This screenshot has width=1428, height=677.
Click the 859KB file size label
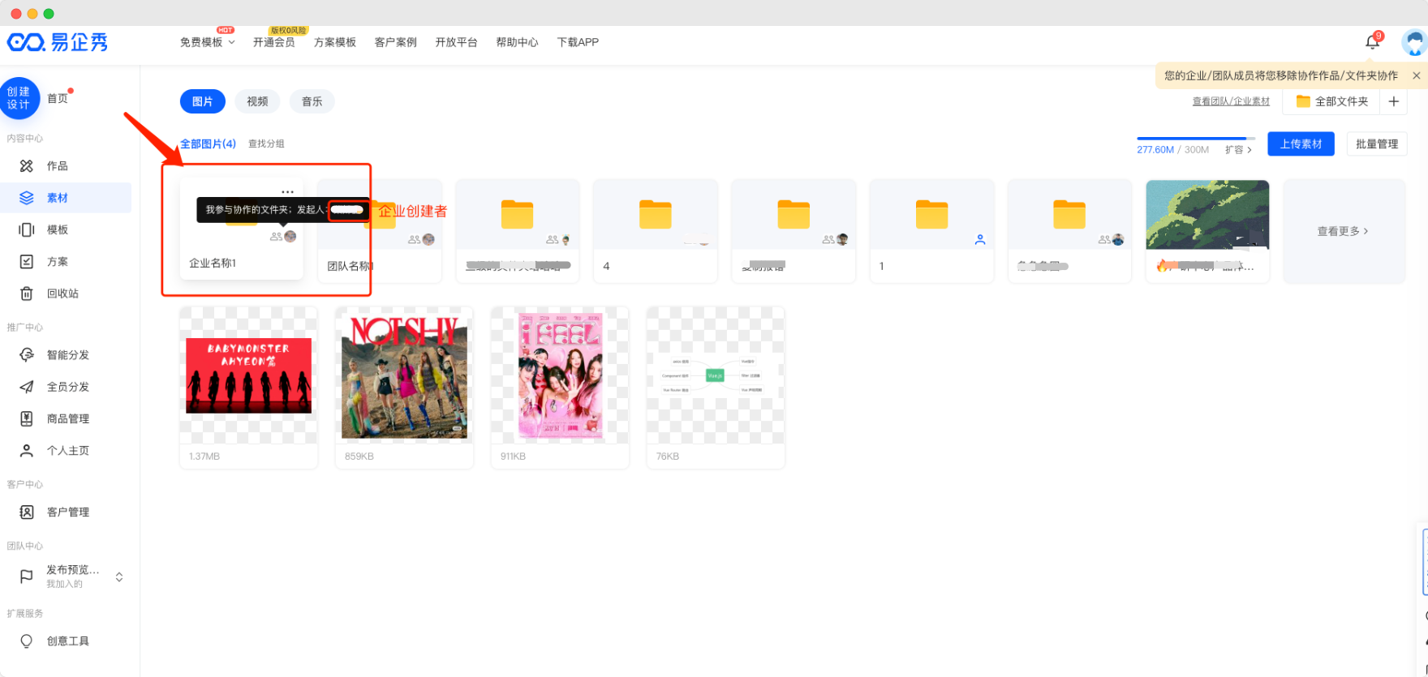coord(359,456)
